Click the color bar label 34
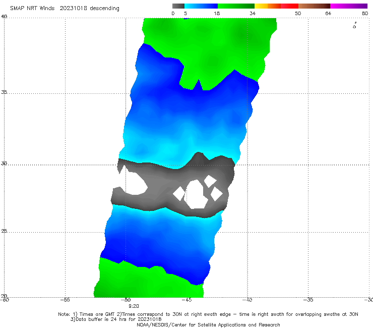The image size is (373, 328). point(253,13)
